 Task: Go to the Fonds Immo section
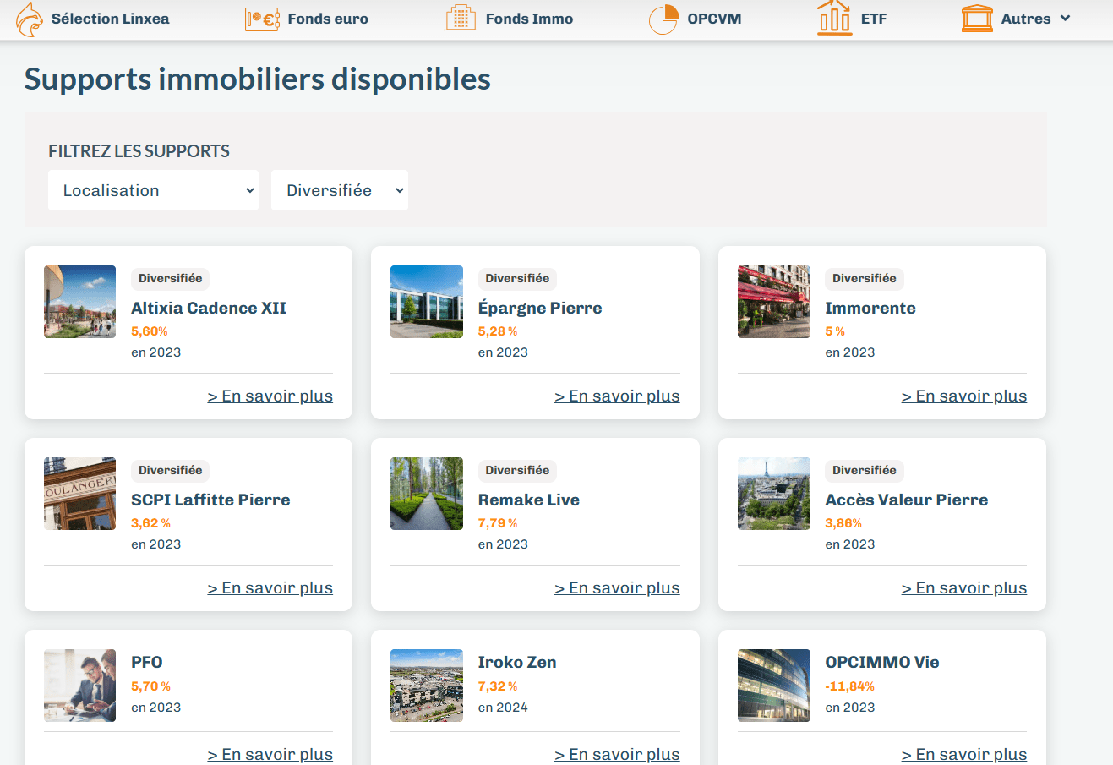pos(529,19)
